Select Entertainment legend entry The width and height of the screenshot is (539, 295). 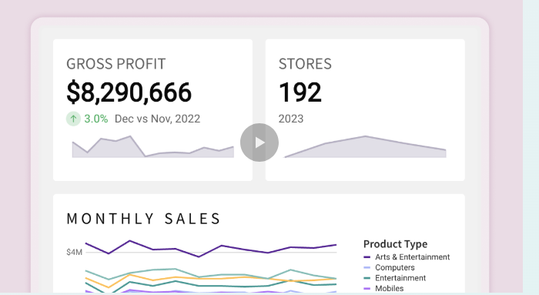point(400,278)
